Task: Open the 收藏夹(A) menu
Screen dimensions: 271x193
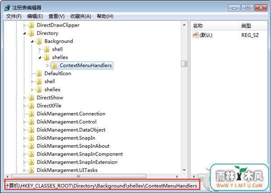Action: pos(80,16)
